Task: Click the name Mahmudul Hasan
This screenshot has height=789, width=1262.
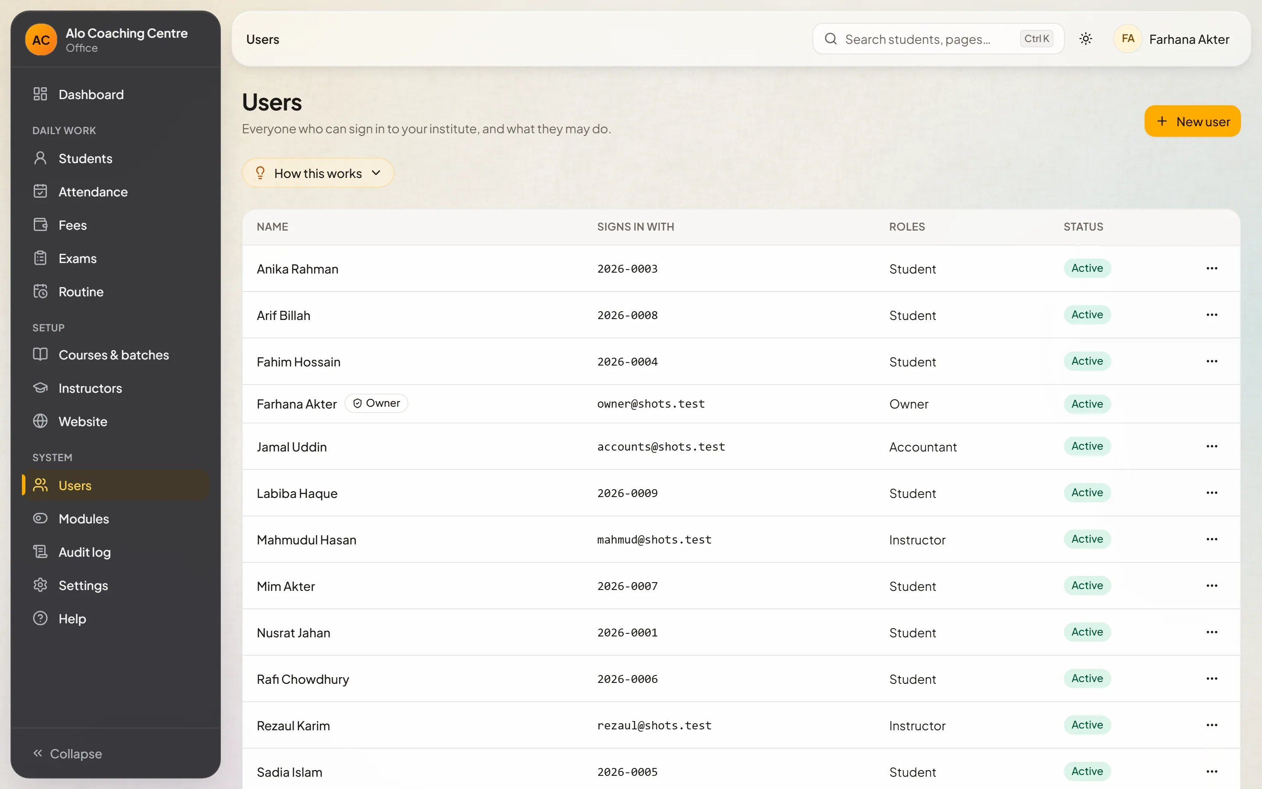Action: [x=307, y=540]
